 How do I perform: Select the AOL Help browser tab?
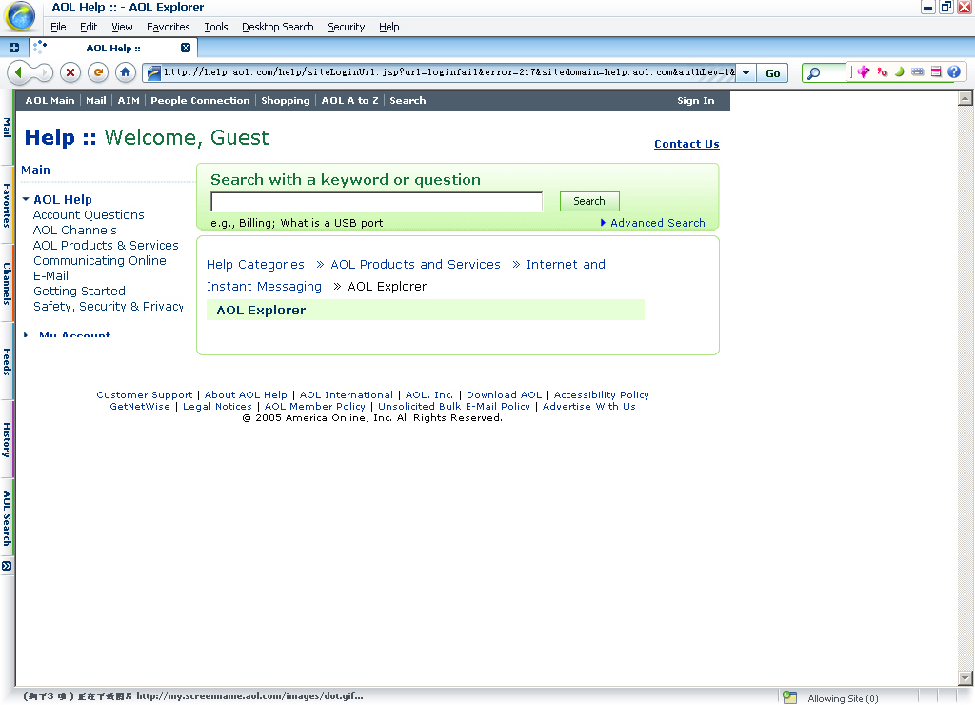tap(113, 48)
